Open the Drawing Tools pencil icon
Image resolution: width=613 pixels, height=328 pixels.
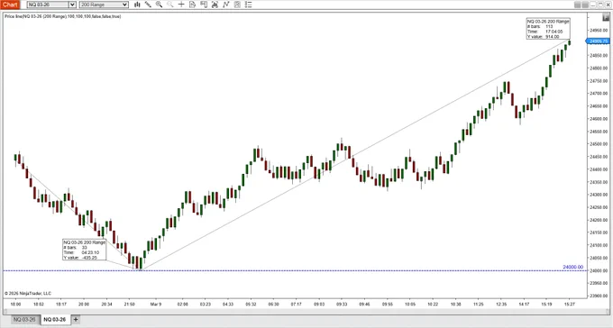coord(148,5)
